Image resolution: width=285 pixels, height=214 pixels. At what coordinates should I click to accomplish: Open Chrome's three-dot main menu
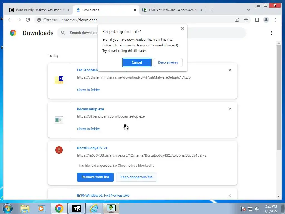point(275,20)
